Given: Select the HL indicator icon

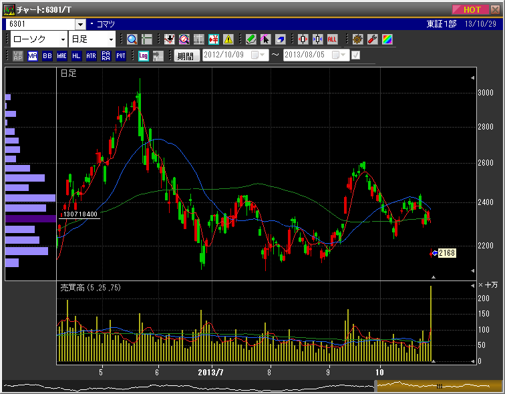Looking at the screenshot, I should tap(76, 56).
